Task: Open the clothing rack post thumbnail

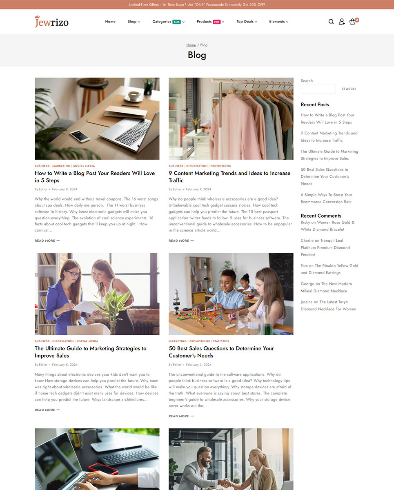Action: tap(231, 118)
